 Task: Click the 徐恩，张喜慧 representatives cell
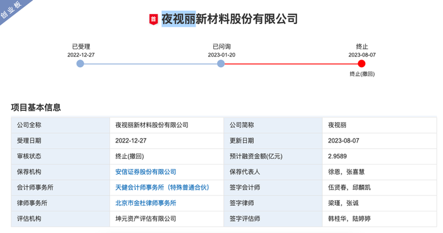[x=380, y=172]
